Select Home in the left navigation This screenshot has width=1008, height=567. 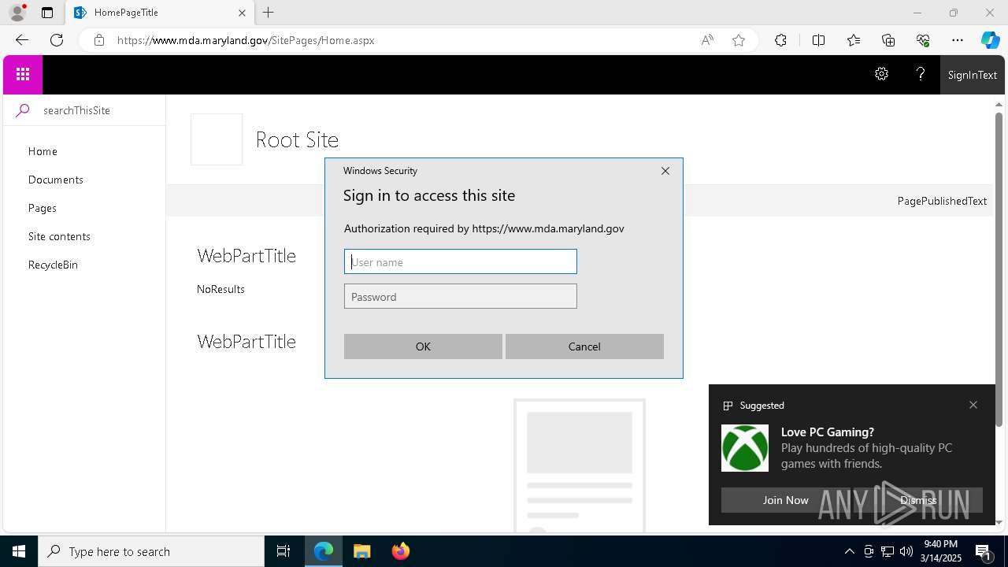point(43,151)
